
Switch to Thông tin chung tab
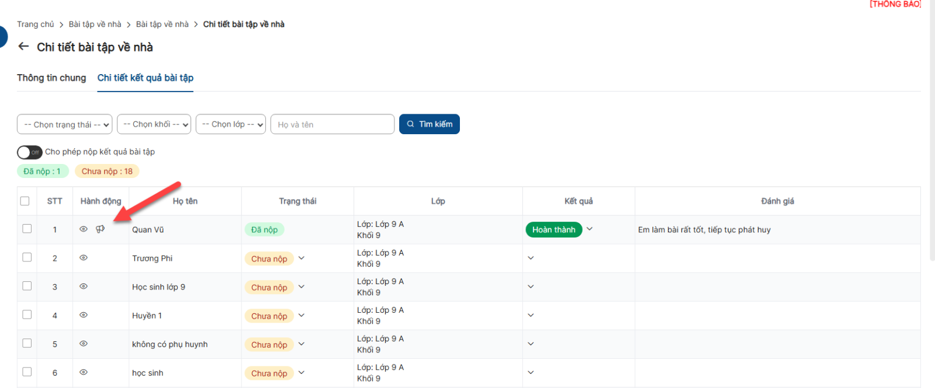point(51,78)
